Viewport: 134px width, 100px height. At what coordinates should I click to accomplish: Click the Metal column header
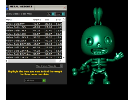coord(9,20)
